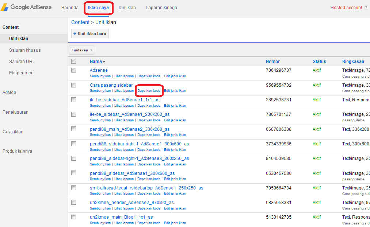Image resolution: width=370 pixels, height=227 pixels.
Task: Open the Laporan kinerja menu item
Action: (x=161, y=7)
